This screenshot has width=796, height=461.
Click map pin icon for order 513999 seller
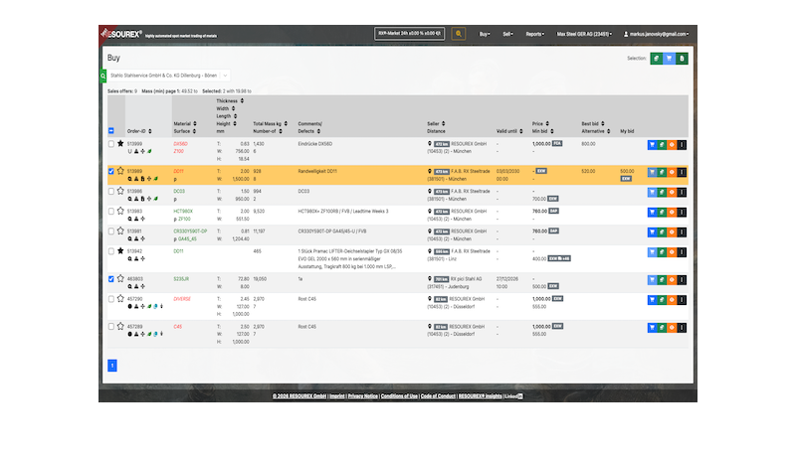(x=430, y=144)
